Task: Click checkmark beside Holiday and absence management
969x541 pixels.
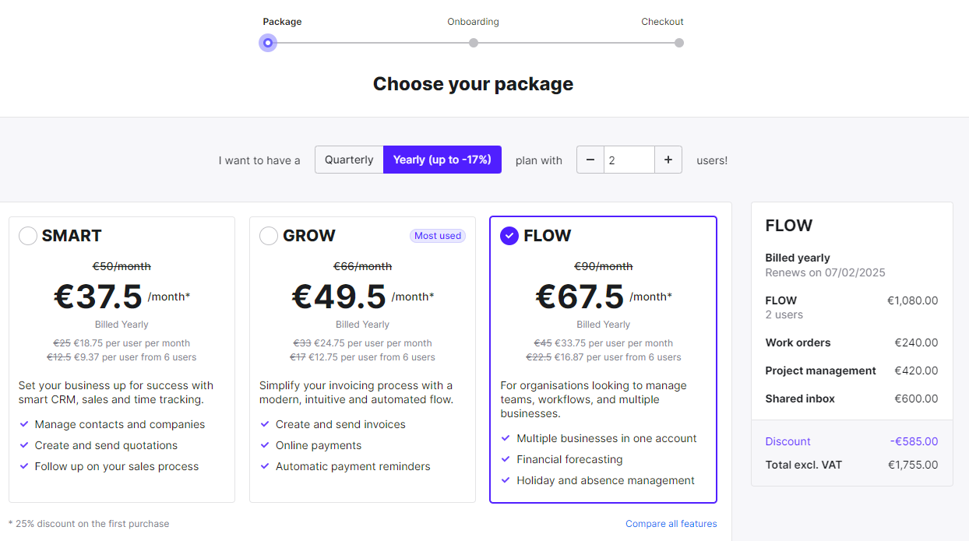Action: coord(506,480)
